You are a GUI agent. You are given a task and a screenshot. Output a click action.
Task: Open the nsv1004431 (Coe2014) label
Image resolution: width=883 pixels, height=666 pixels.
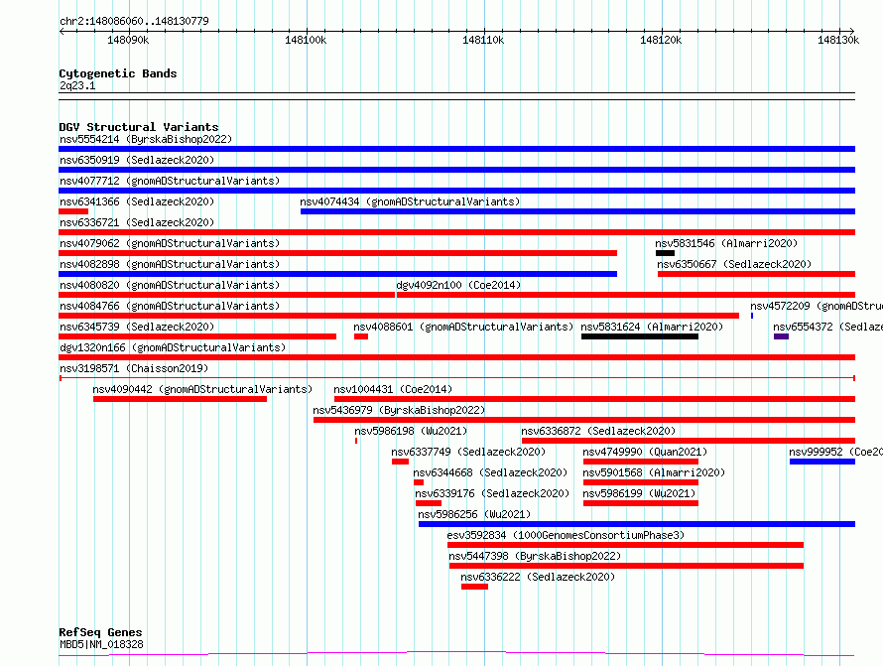click(393, 389)
